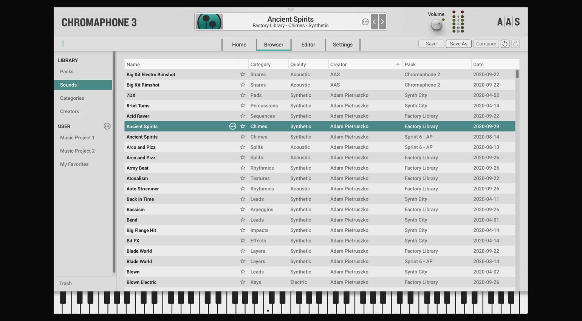Toggle favorite star for Auto Strummer
Image resolution: width=582 pixels, height=321 pixels.
[x=243, y=188]
